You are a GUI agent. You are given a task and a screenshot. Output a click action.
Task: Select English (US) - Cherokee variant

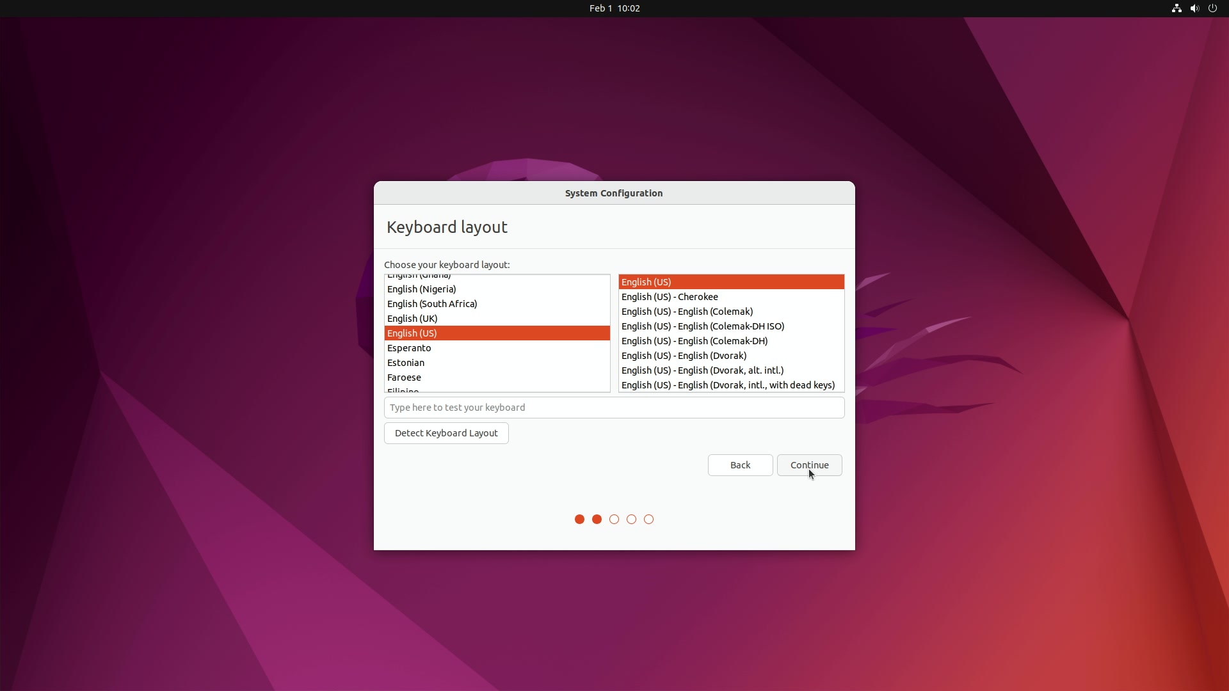[x=731, y=297]
